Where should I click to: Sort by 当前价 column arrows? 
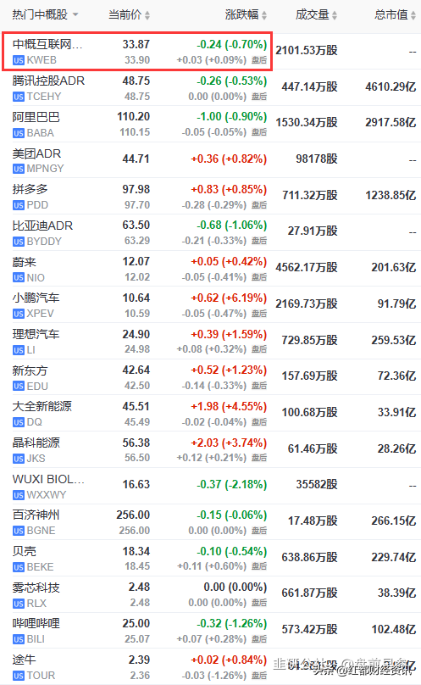[x=147, y=15]
